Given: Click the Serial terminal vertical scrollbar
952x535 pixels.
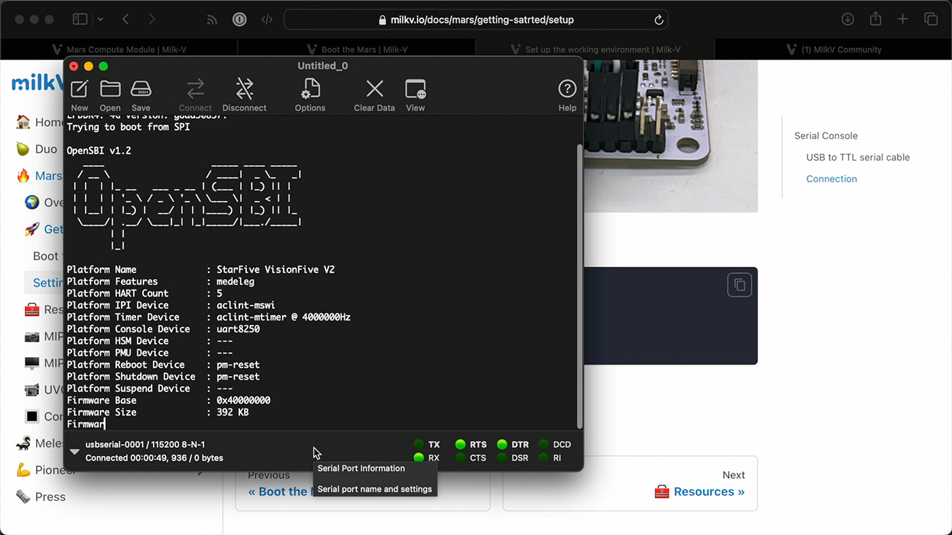Looking at the screenshot, I should 579,285.
